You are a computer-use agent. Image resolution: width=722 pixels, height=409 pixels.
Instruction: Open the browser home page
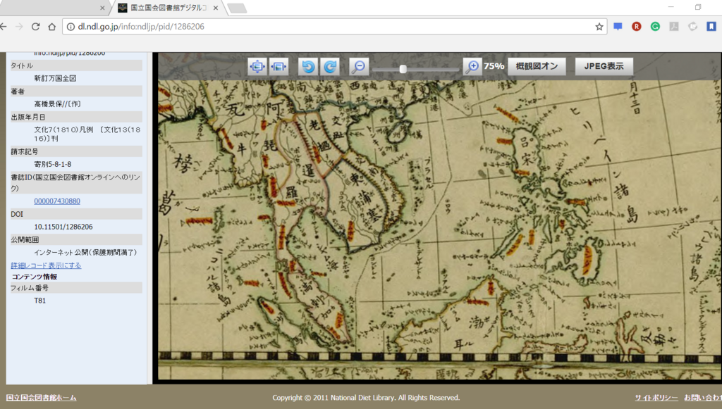[51, 27]
